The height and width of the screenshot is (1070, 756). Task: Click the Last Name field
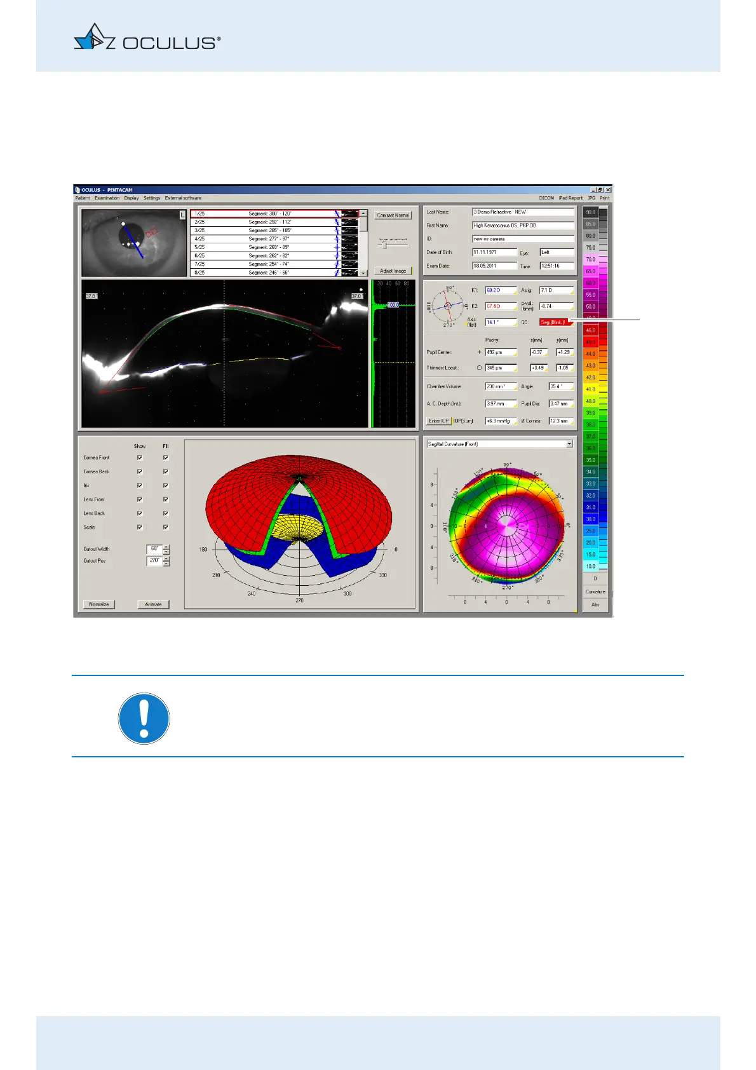[x=523, y=212]
